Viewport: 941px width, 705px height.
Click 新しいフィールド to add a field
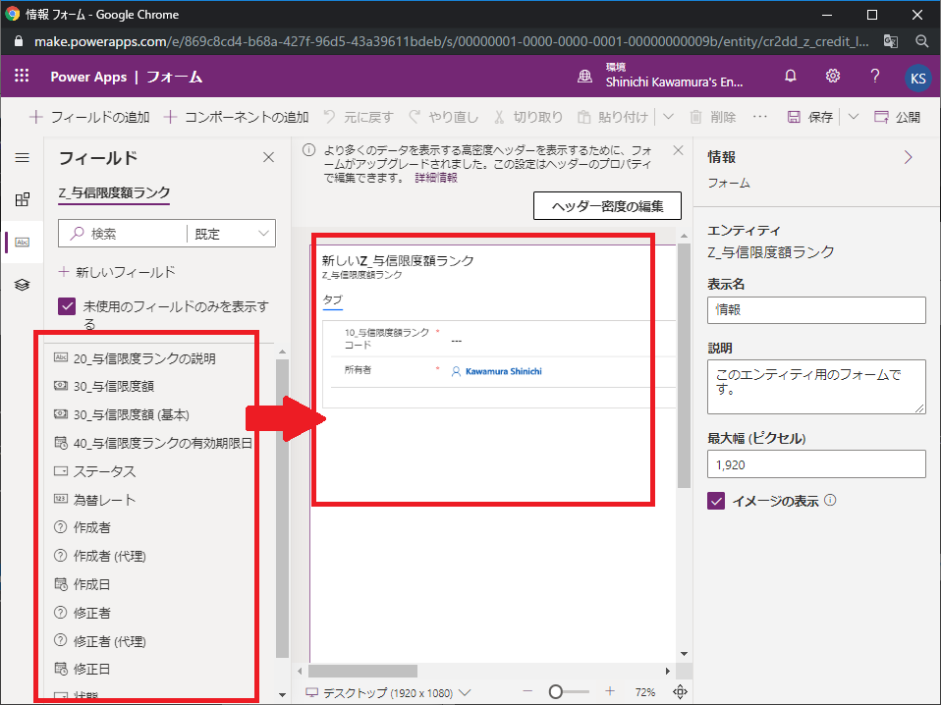pyautogui.click(x=117, y=272)
